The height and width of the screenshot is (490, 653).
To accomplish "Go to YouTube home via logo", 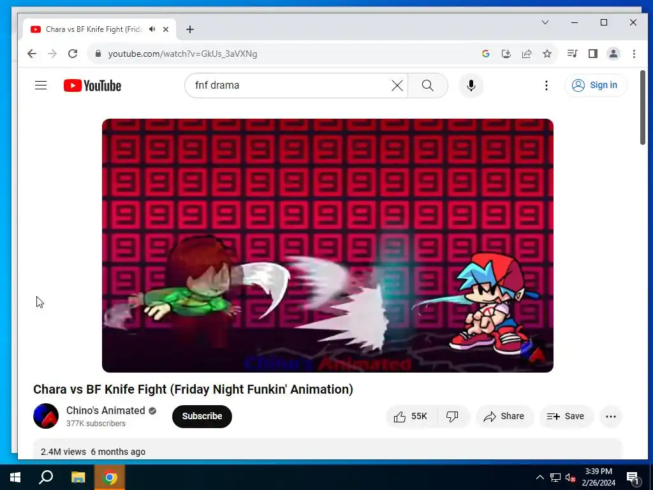I will [92, 85].
